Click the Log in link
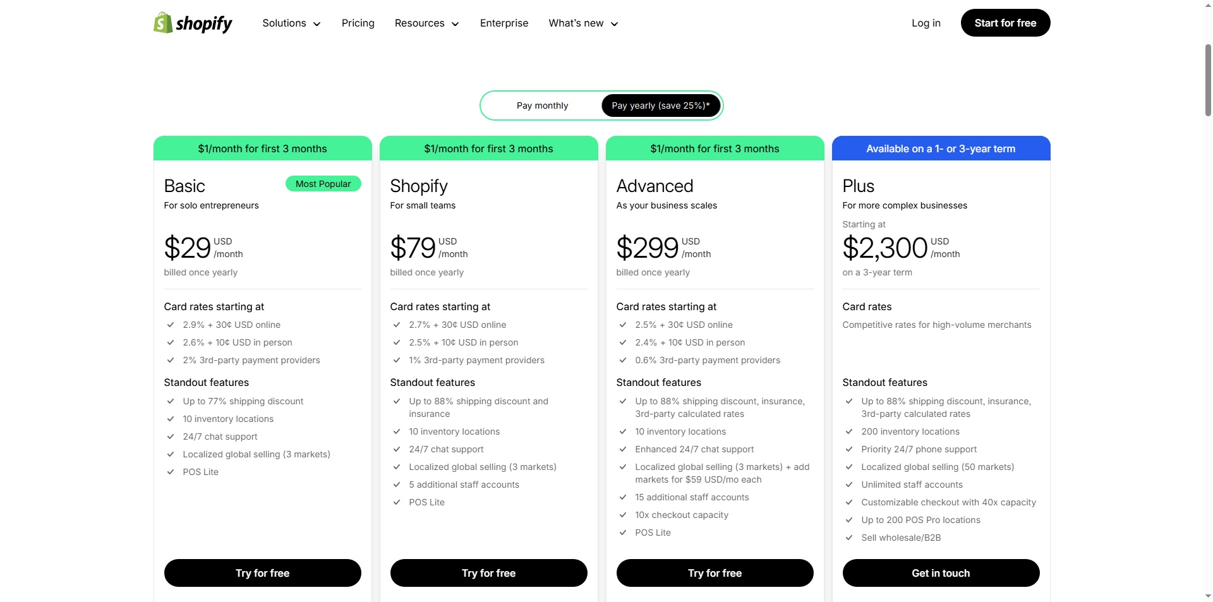This screenshot has height=602, width=1213. pyautogui.click(x=926, y=23)
